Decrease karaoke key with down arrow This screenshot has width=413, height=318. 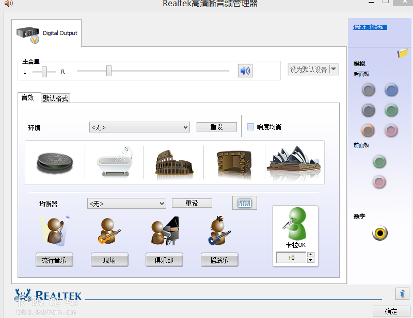(311, 260)
